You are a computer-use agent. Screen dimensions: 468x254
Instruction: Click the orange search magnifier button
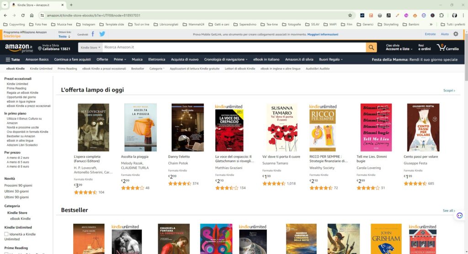tap(371, 48)
